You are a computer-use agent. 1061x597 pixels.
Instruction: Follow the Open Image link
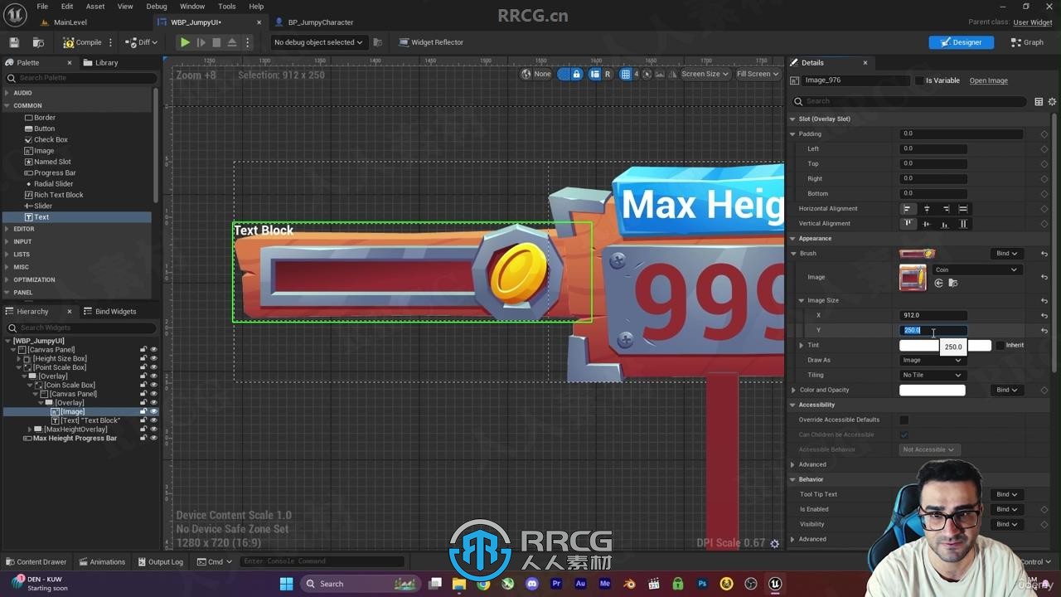click(x=988, y=80)
